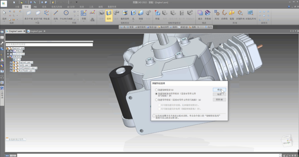Click the 镜像 (Mirror) ribbon icon
This screenshot has height=157, width=299.
pos(232,14)
